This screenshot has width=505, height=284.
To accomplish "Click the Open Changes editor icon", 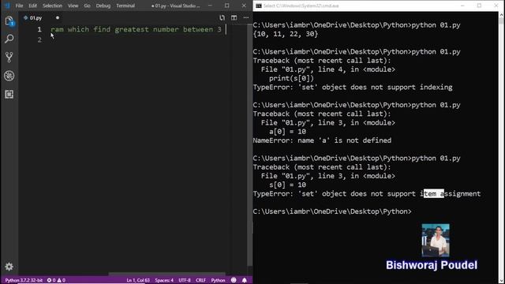I will pyautogui.click(x=223, y=17).
